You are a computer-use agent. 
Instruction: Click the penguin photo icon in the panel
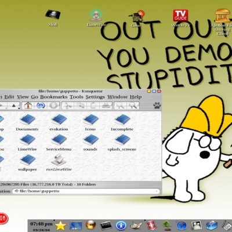pos(197,226)
